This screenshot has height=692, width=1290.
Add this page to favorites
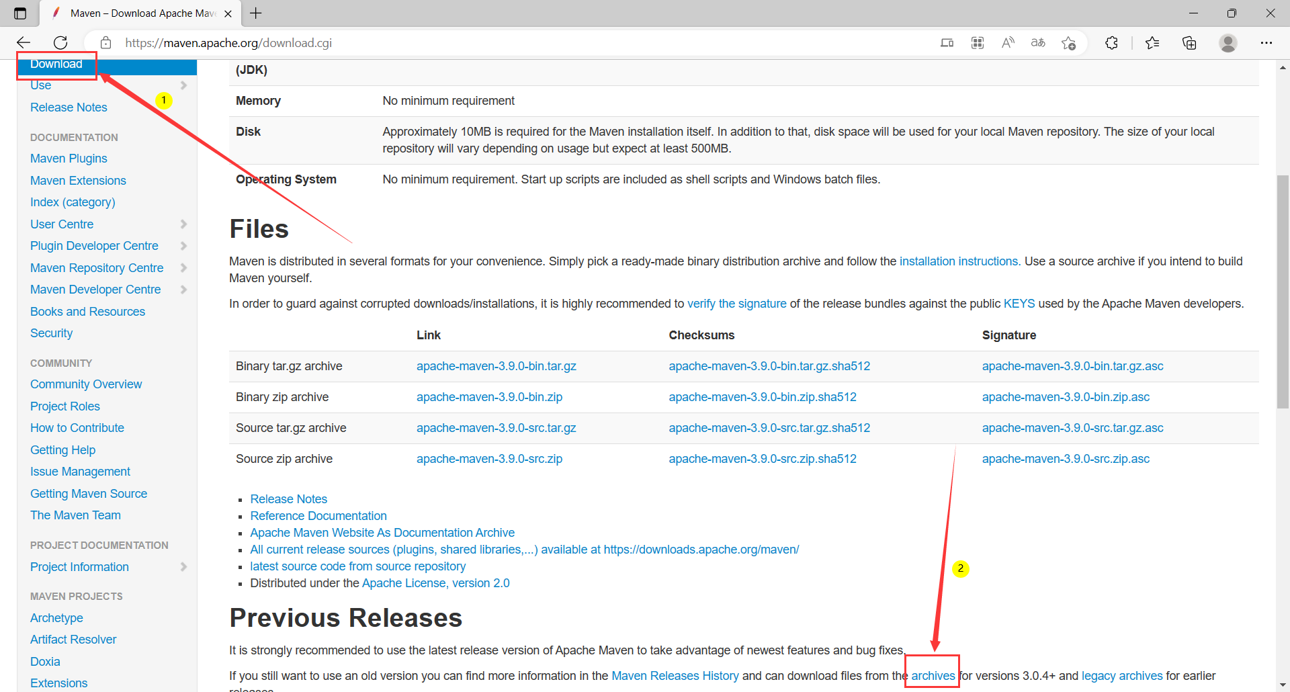[x=1069, y=43]
